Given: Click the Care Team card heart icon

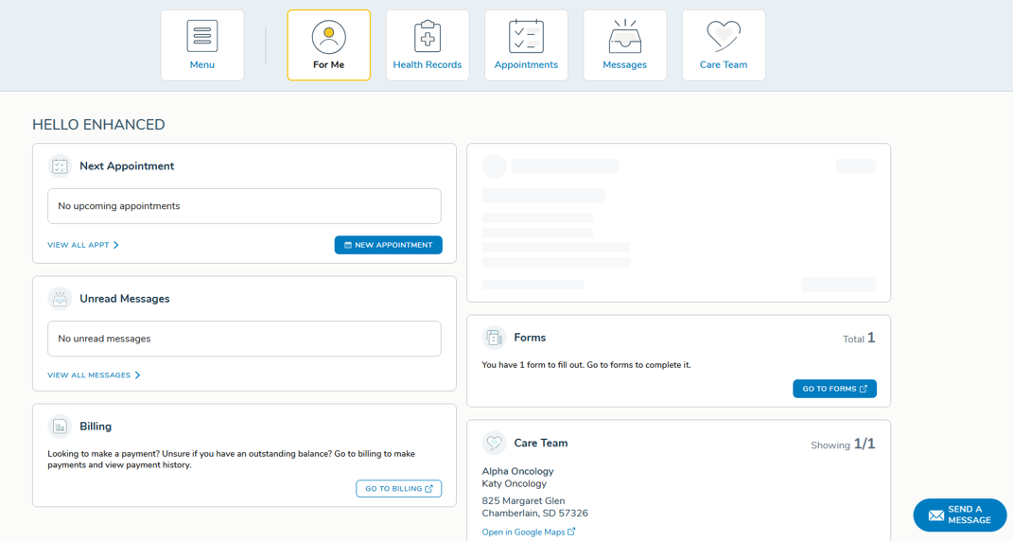Looking at the screenshot, I should pos(494,443).
